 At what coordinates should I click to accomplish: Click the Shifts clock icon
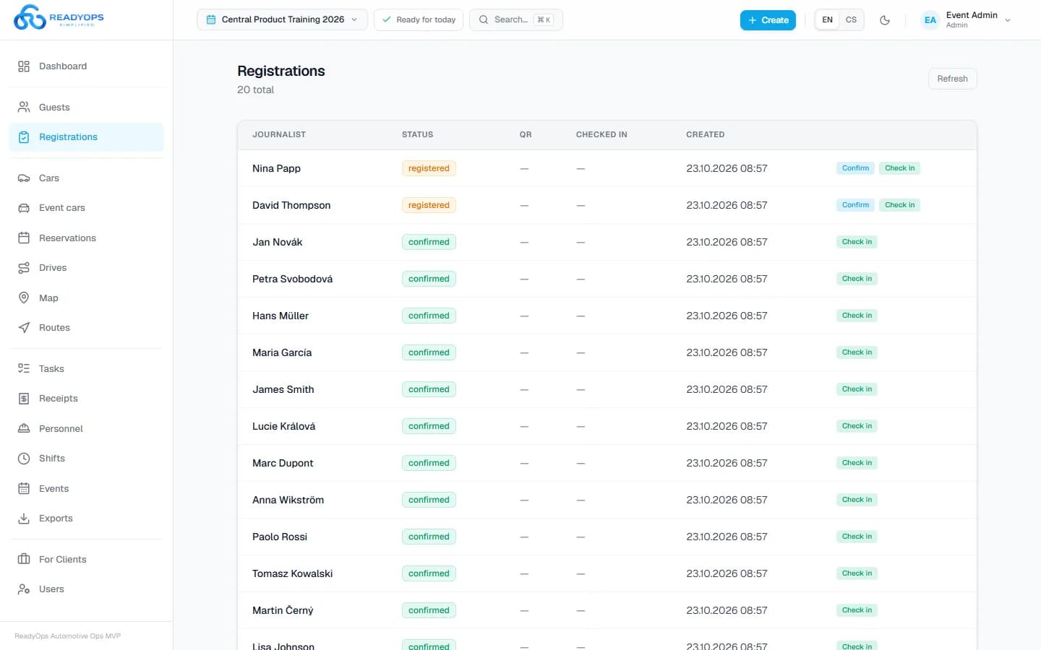[x=24, y=459]
